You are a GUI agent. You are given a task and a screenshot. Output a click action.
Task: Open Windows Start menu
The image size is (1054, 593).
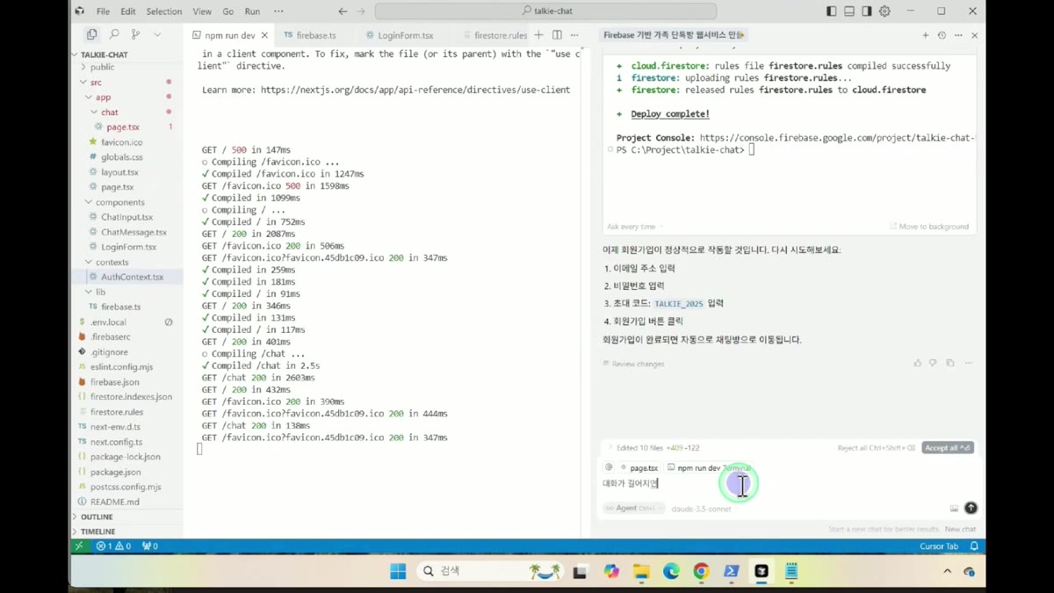coord(398,571)
